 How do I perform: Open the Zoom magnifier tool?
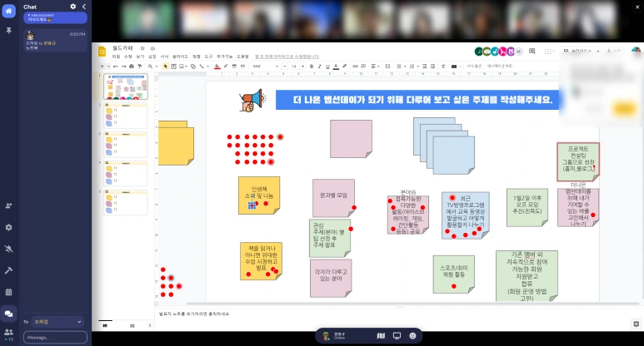(150, 66)
